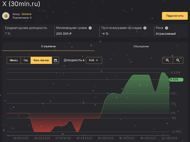Switch the chart period to Год
The width and height of the screenshot is (190, 142).
point(26,60)
